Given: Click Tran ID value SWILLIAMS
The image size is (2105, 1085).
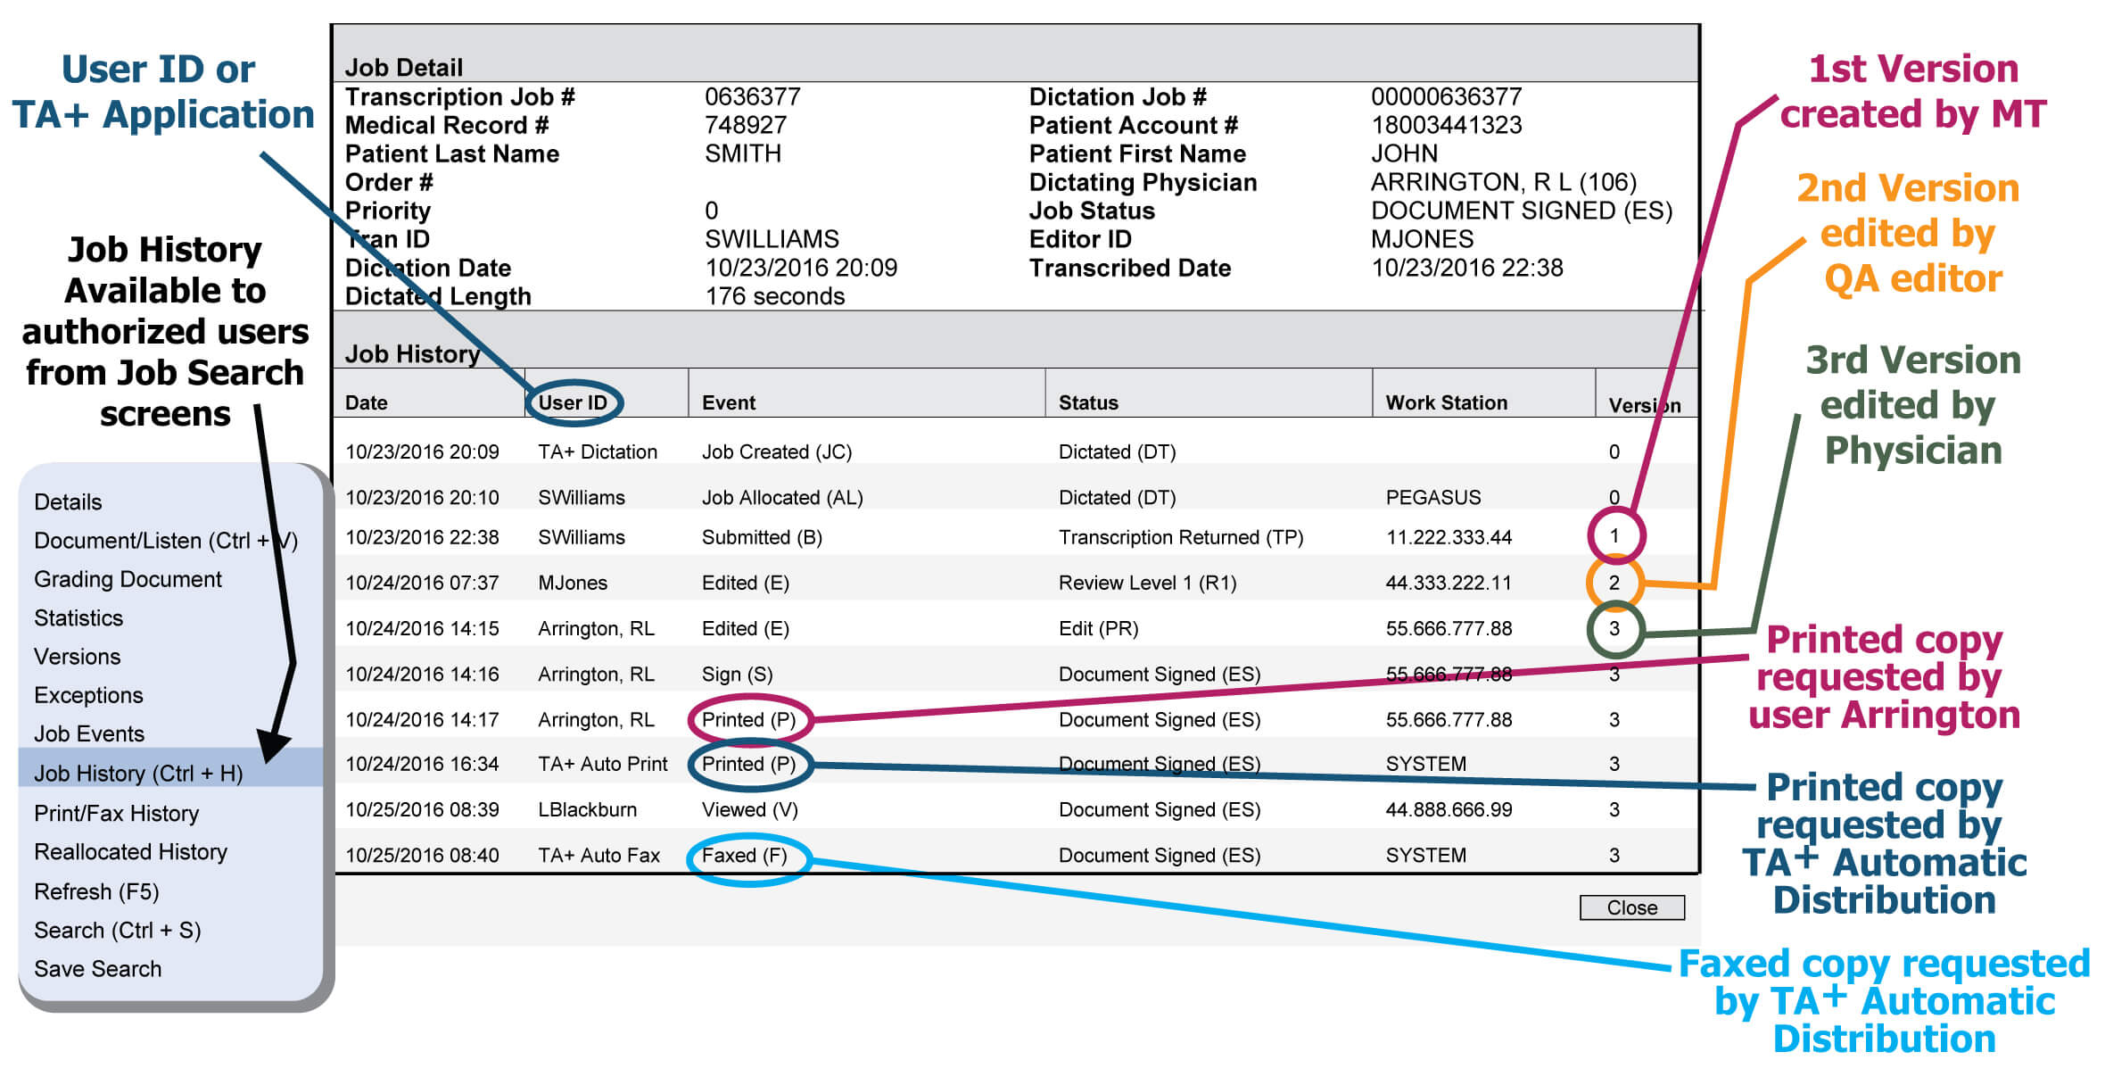Looking at the screenshot, I should [x=772, y=239].
